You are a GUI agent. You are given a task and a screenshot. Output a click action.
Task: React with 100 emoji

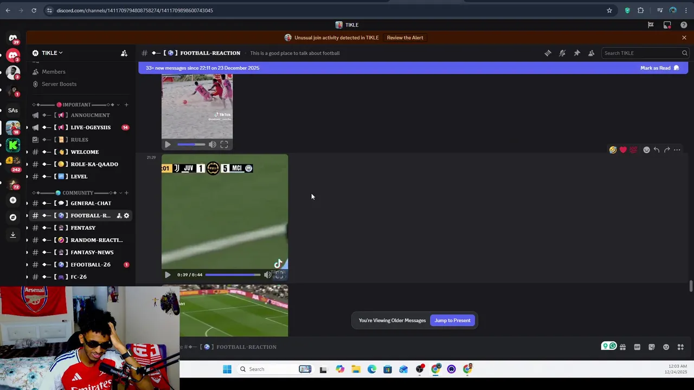(633, 150)
